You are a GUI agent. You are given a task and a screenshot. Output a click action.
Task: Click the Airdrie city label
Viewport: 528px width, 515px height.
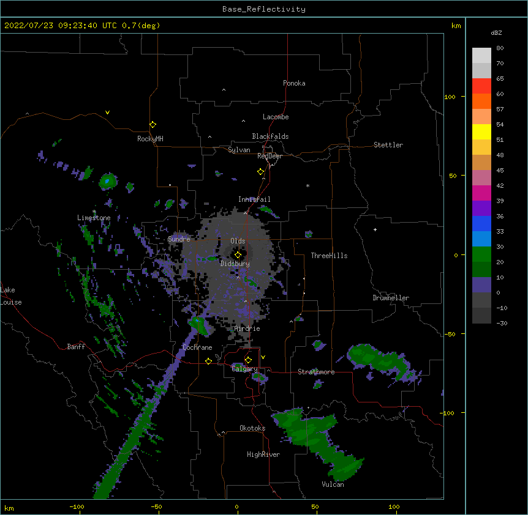(247, 328)
